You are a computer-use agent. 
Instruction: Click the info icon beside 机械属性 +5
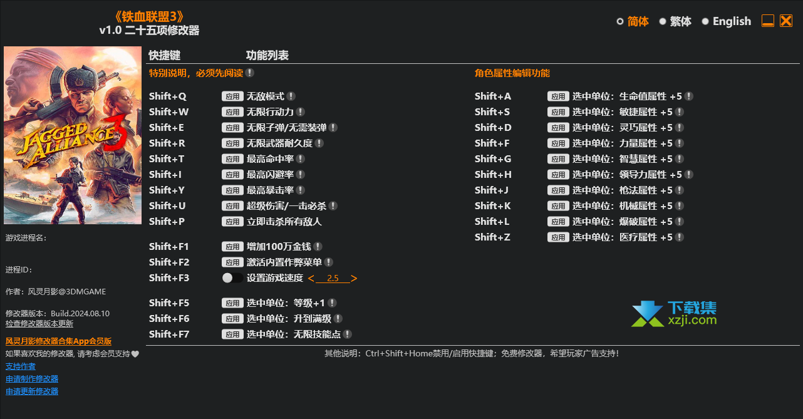click(680, 206)
